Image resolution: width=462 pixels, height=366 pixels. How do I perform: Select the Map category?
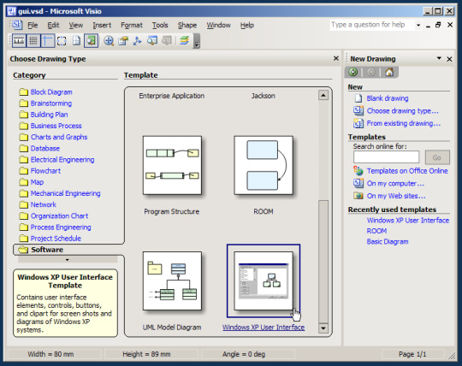point(32,182)
